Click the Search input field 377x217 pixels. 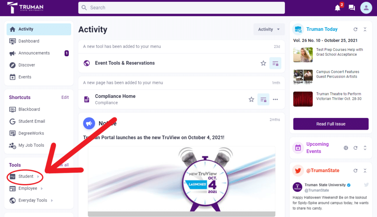click(182, 8)
